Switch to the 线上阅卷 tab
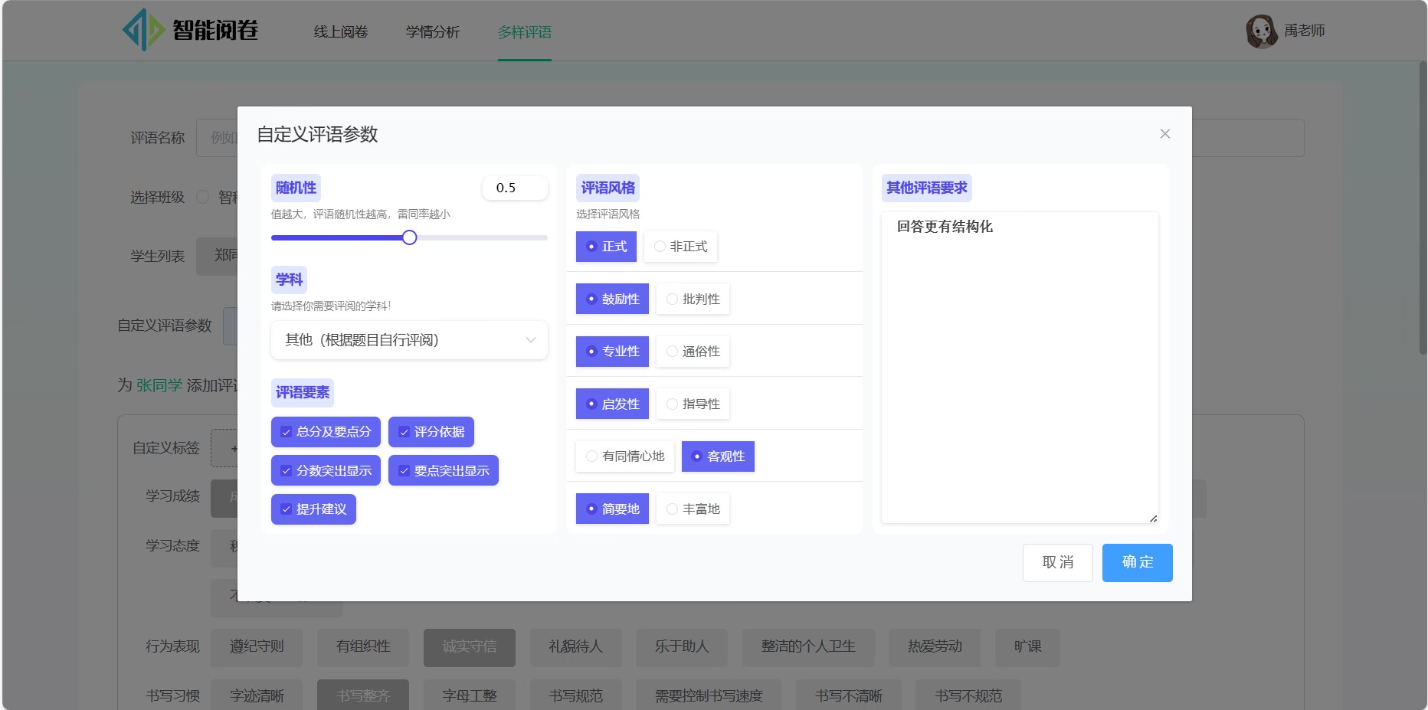The width and height of the screenshot is (1428, 710). pos(341,31)
